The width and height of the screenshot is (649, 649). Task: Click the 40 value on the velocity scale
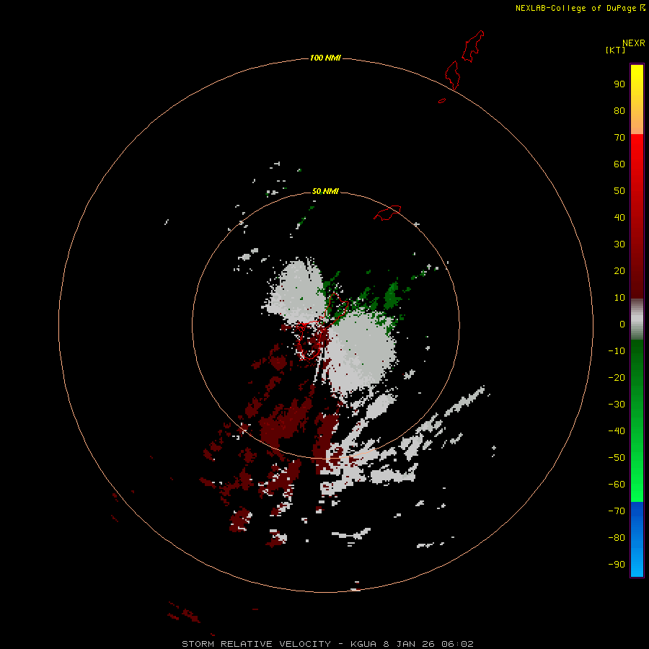click(619, 217)
